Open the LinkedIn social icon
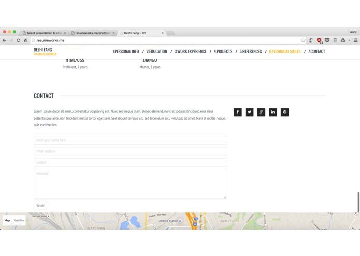This screenshot has height=256, width=360. [x=273, y=112]
